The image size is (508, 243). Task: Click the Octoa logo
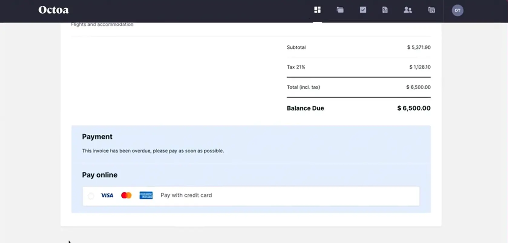(54, 10)
